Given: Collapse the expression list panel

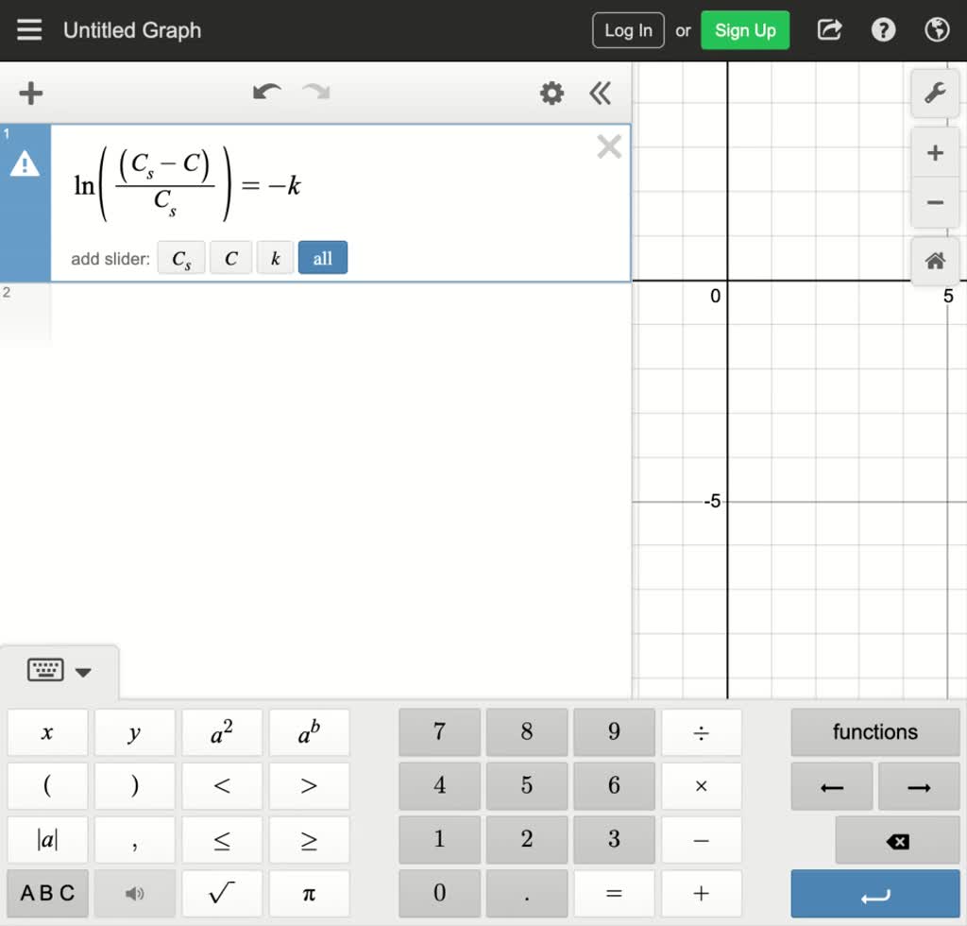Looking at the screenshot, I should pyautogui.click(x=600, y=93).
